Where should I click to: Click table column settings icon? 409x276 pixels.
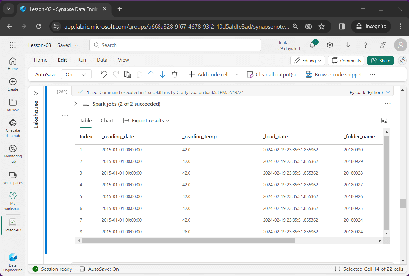(x=384, y=121)
